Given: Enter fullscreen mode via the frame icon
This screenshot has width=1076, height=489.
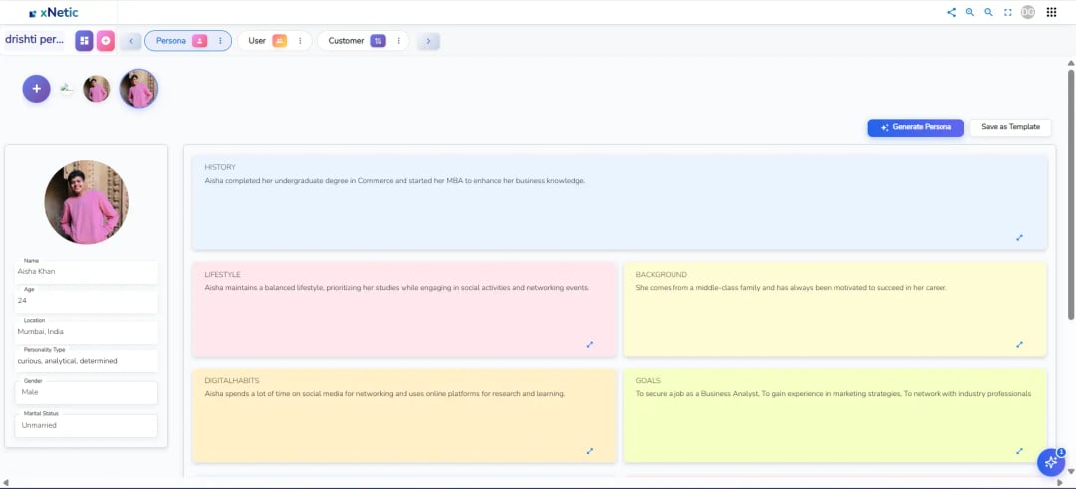Looking at the screenshot, I should (1007, 12).
